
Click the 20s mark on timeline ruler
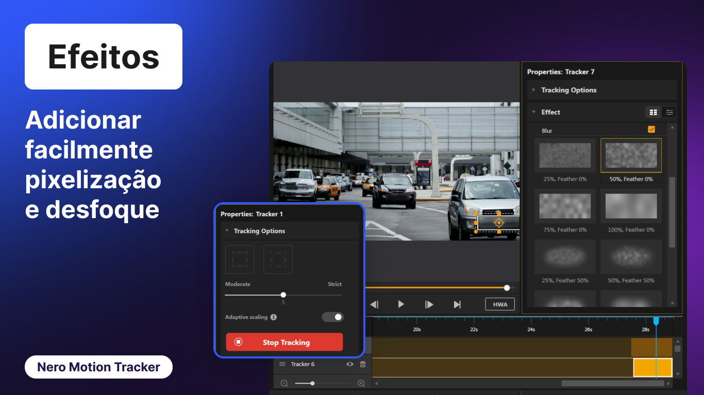417,329
